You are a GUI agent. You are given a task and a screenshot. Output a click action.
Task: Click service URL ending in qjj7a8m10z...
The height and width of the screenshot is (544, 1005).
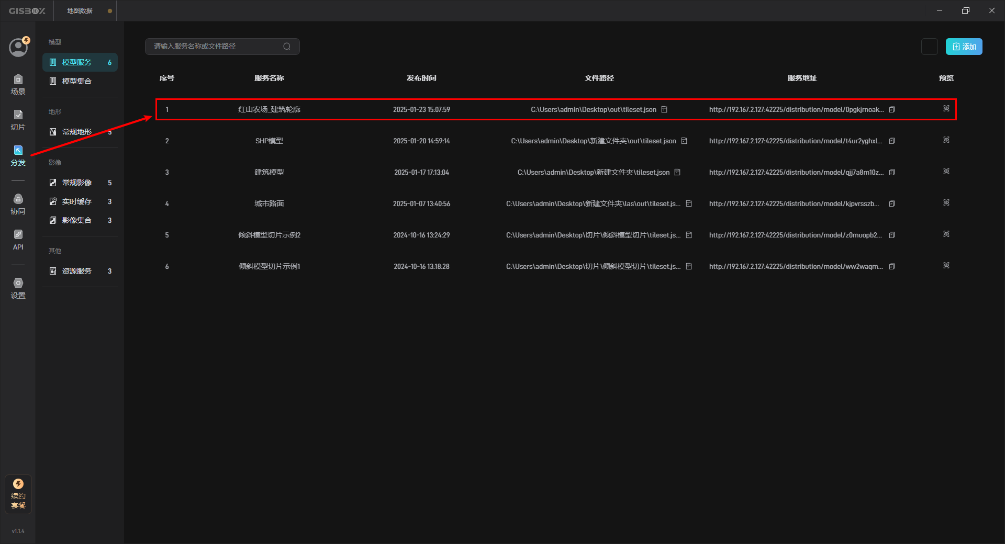[796, 172]
